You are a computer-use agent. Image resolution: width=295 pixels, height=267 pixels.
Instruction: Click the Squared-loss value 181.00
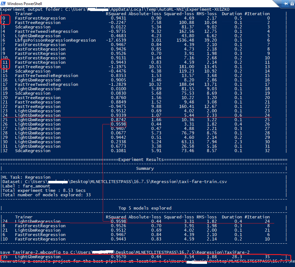pos(187,67)
